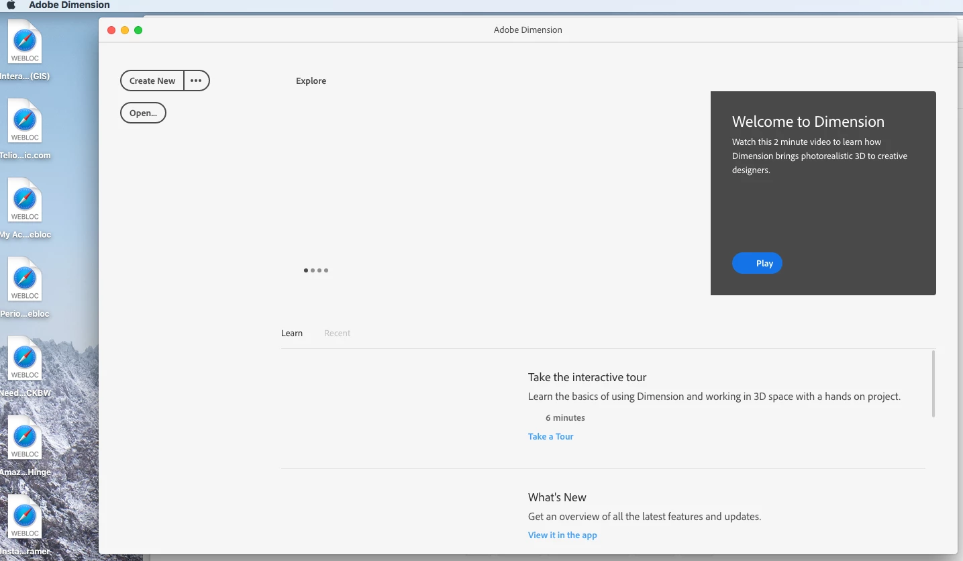Click the Create New button

tap(152, 81)
